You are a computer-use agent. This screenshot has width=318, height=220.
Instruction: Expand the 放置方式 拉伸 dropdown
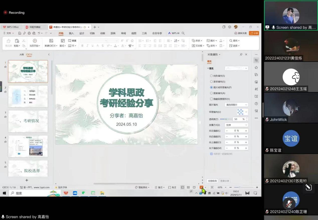(236, 125)
